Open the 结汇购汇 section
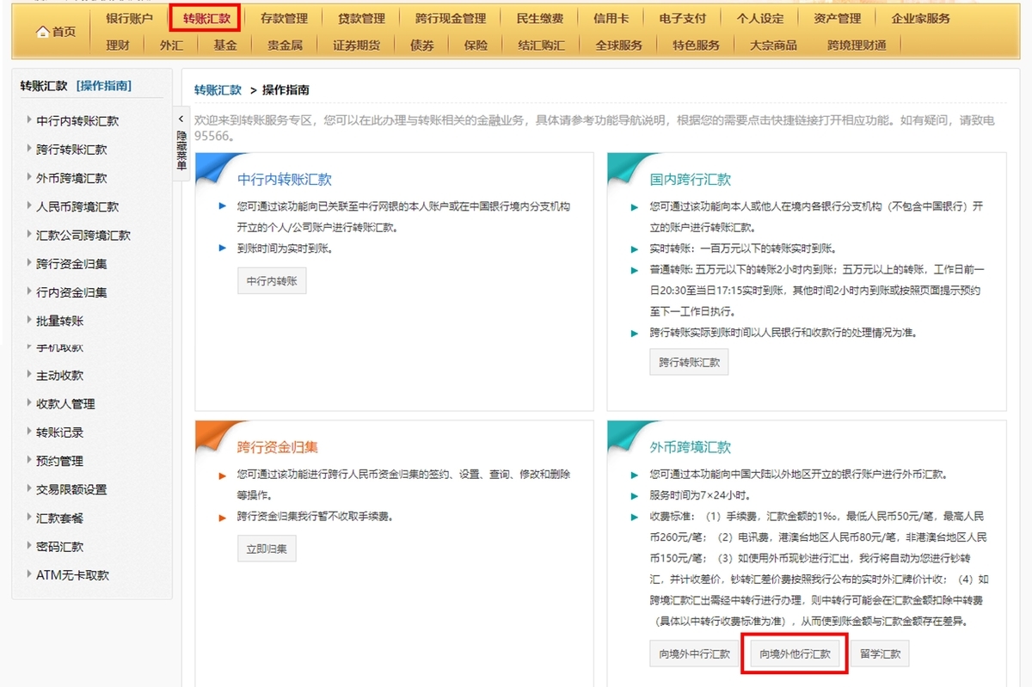 pos(539,45)
